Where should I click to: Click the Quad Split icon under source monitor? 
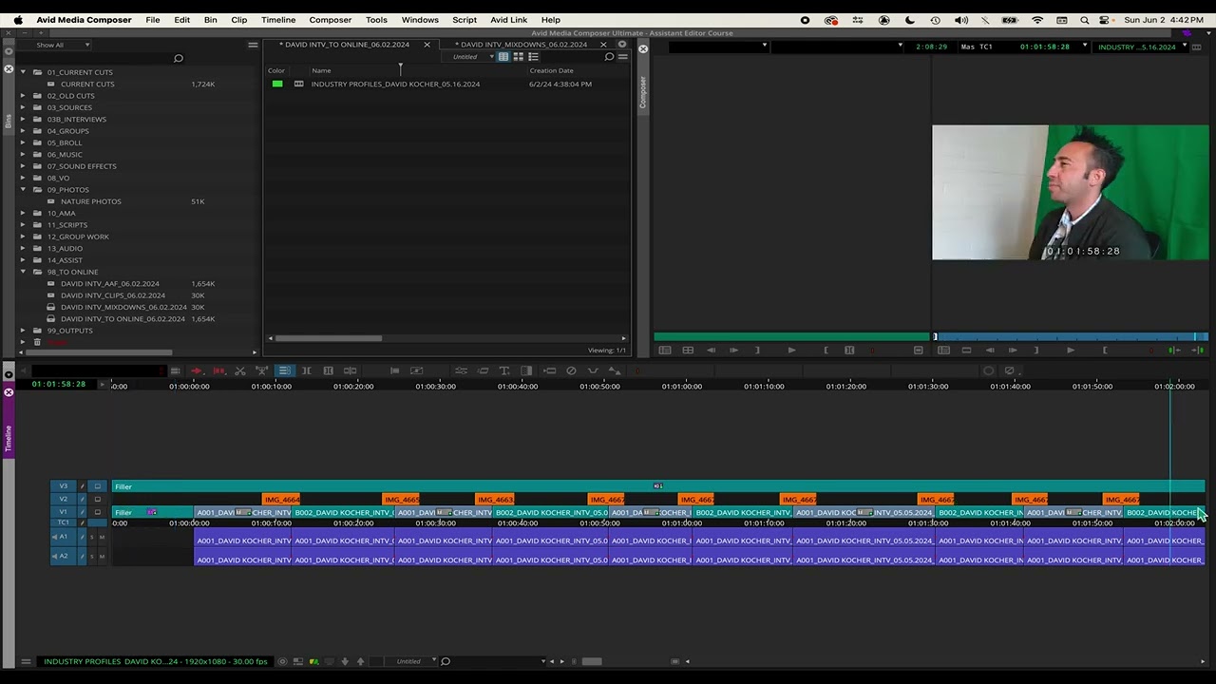coord(688,351)
